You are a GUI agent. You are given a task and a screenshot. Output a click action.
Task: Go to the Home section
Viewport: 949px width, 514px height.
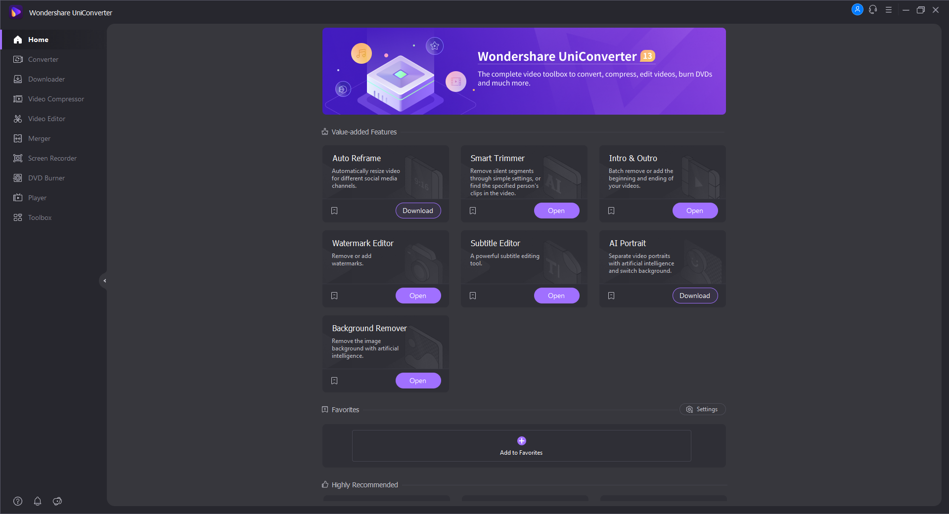click(x=53, y=40)
